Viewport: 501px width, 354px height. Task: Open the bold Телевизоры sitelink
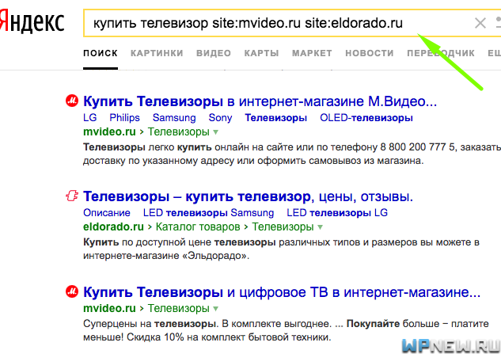point(275,118)
